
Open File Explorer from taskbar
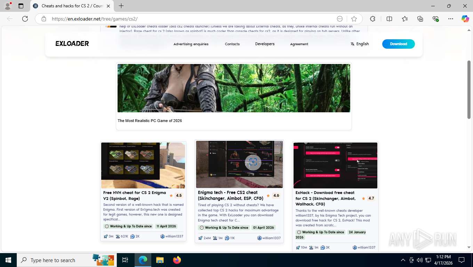coord(160,260)
